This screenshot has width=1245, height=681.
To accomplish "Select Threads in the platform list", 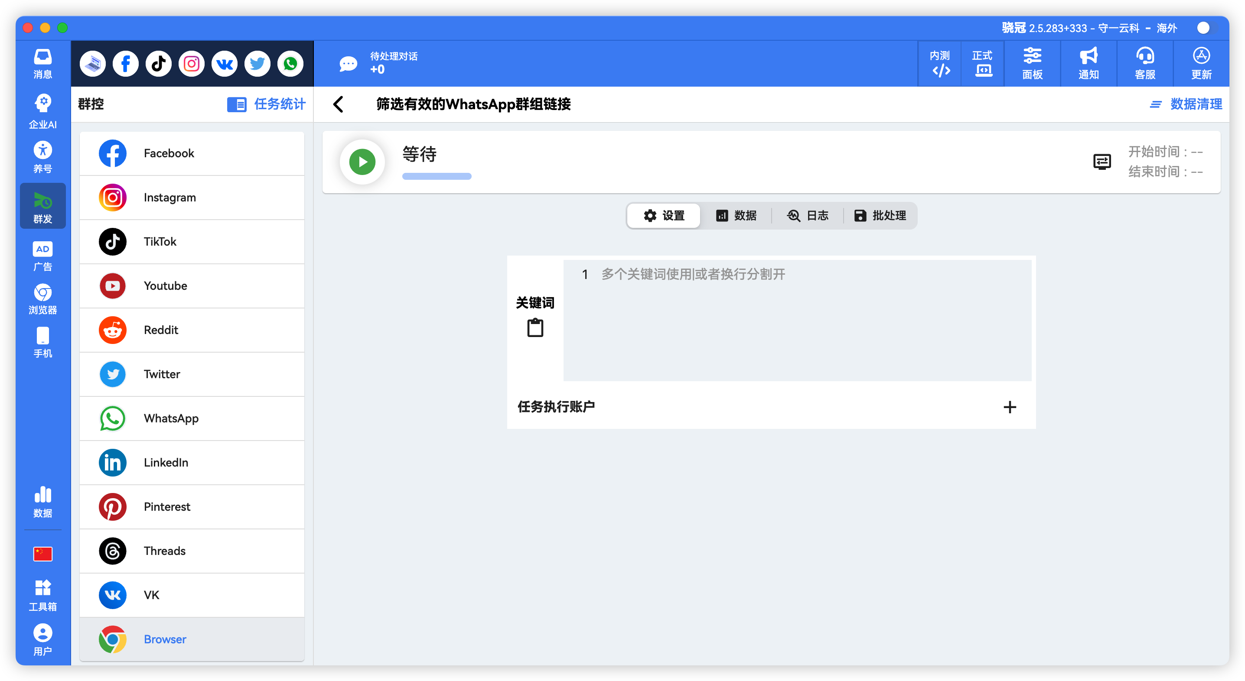I will click(x=192, y=551).
